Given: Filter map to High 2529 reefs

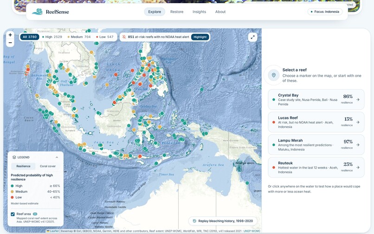Looking at the screenshot, I should [52, 37].
